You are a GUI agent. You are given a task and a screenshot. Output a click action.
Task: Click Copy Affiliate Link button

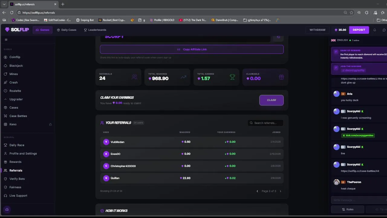pyautogui.click(x=192, y=49)
